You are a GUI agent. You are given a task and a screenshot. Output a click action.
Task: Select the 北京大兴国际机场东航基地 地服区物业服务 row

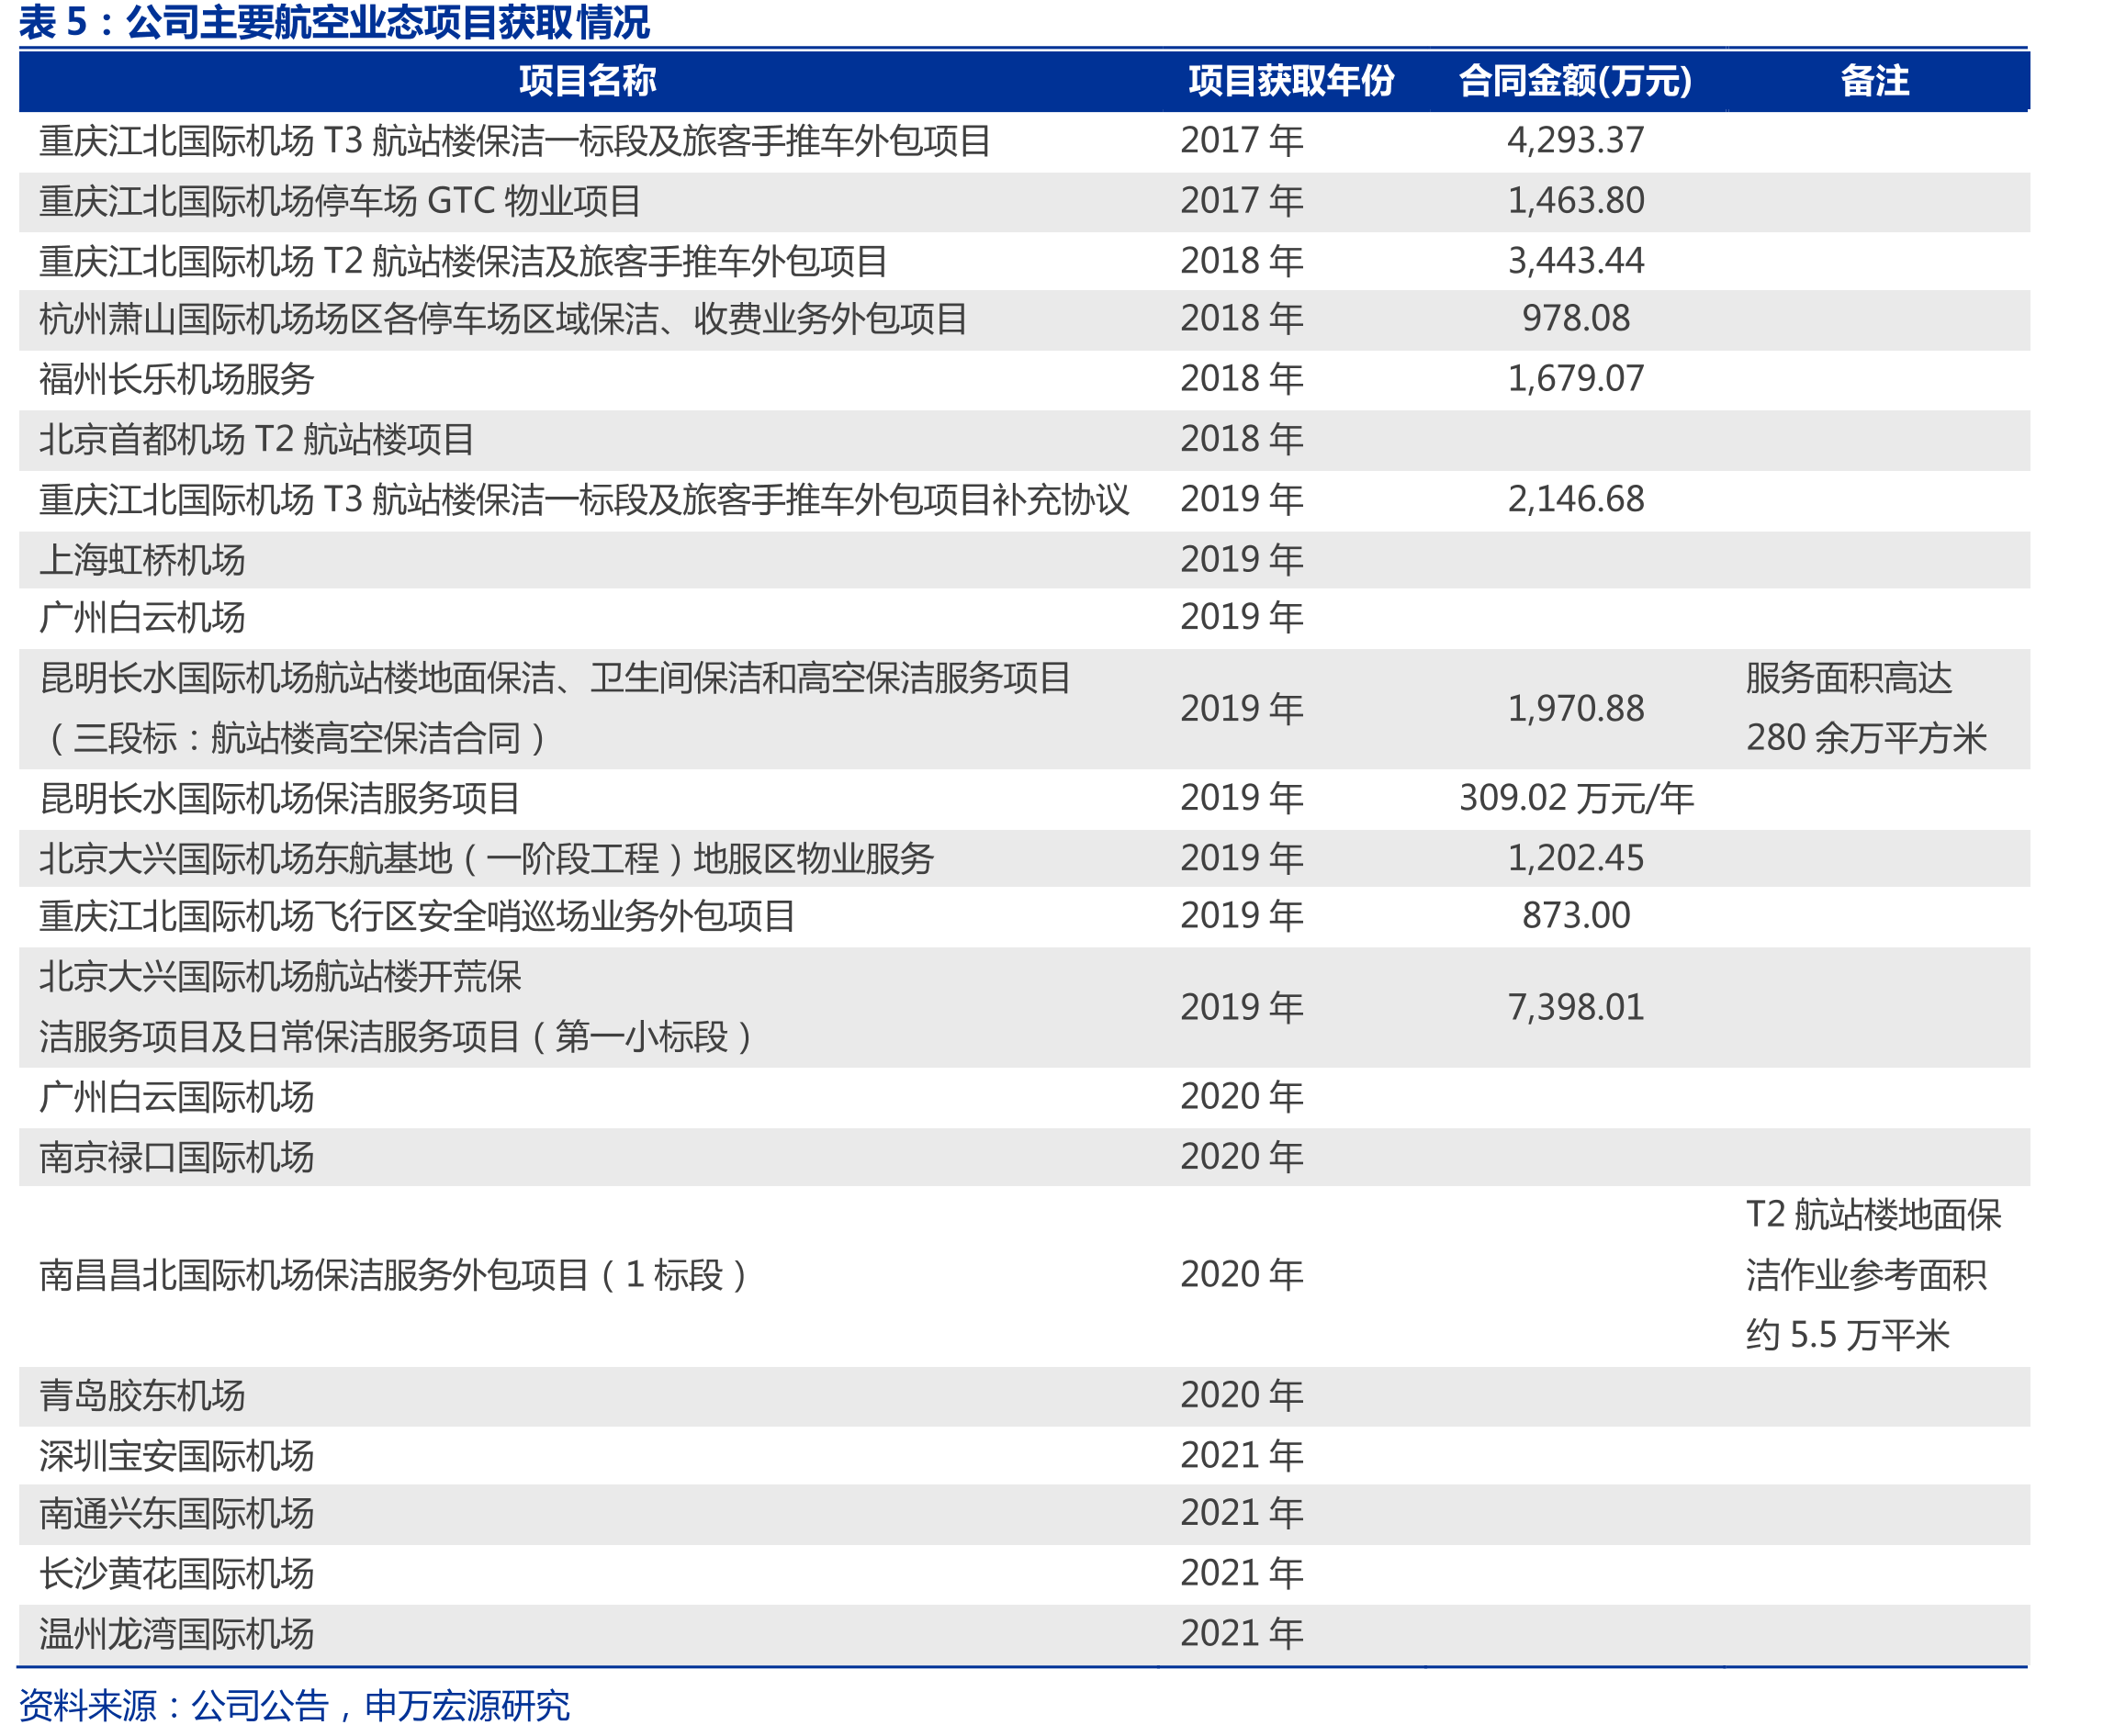point(1025,858)
